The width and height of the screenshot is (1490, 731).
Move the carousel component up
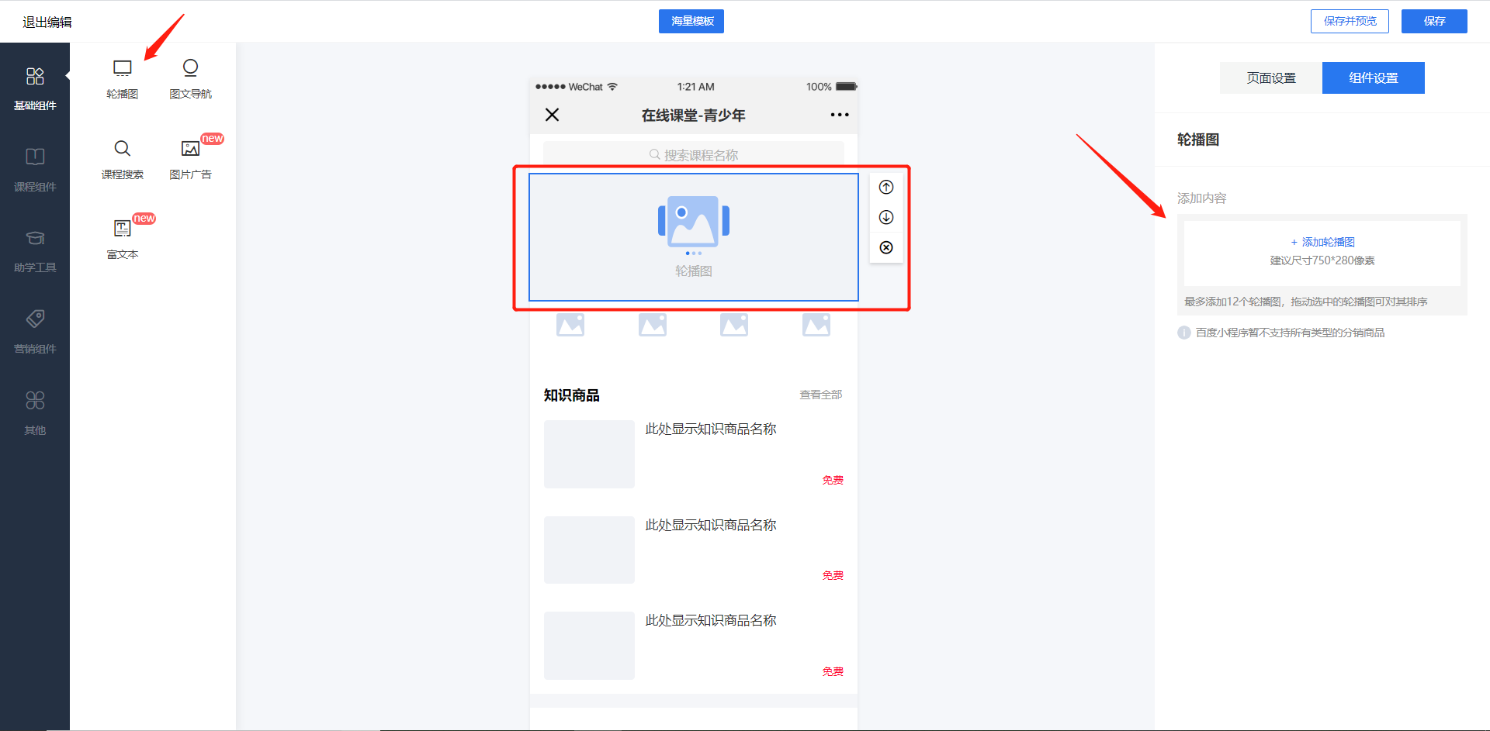coord(886,187)
